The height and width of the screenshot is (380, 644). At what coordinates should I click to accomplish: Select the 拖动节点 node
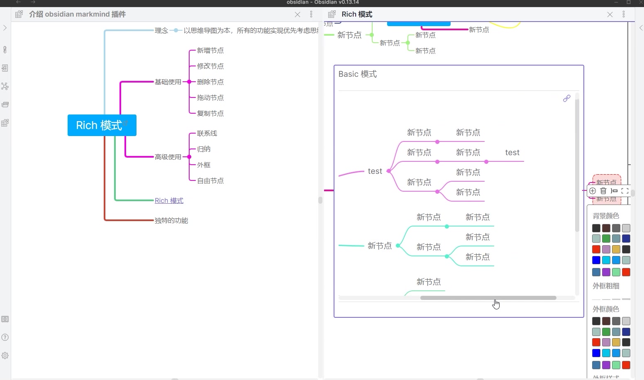pos(210,97)
